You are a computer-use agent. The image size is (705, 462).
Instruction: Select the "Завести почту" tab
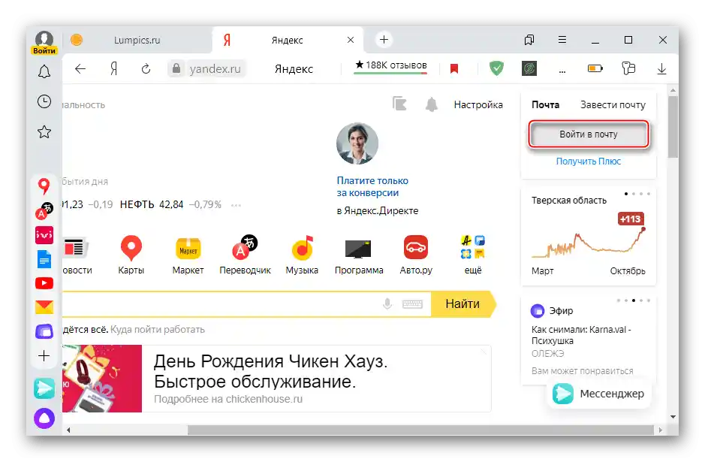[x=612, y=104]
